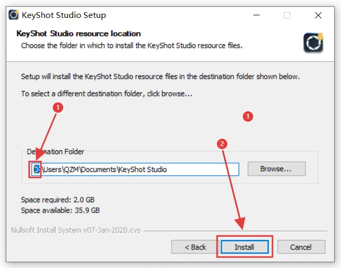This screenshot has height=268, width=341.
Task: Click the KeyShot logo in the header
Action: [313, 43]
